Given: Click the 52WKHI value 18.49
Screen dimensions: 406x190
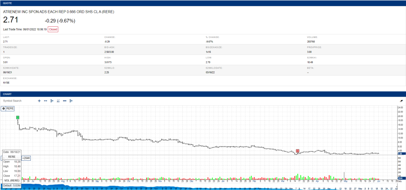Looking at the screenshot, I should click(x=310, y=62).
